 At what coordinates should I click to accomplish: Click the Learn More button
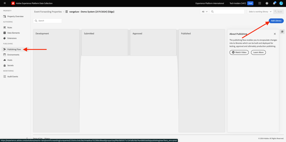258,53
